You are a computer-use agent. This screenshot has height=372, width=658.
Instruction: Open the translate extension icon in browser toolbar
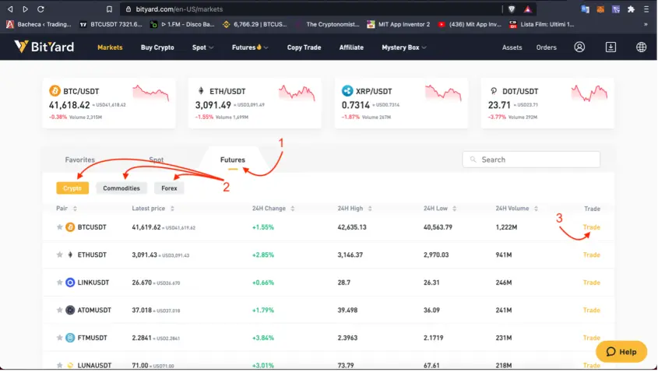click(585, 9)
